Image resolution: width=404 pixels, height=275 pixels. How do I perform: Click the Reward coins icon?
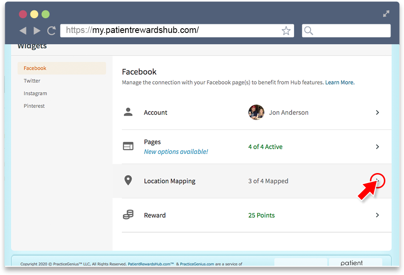point(128,215)
